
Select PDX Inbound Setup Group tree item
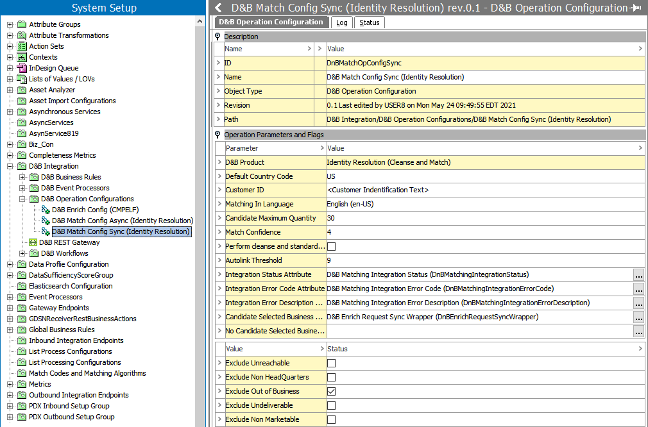tap(69, 406)
